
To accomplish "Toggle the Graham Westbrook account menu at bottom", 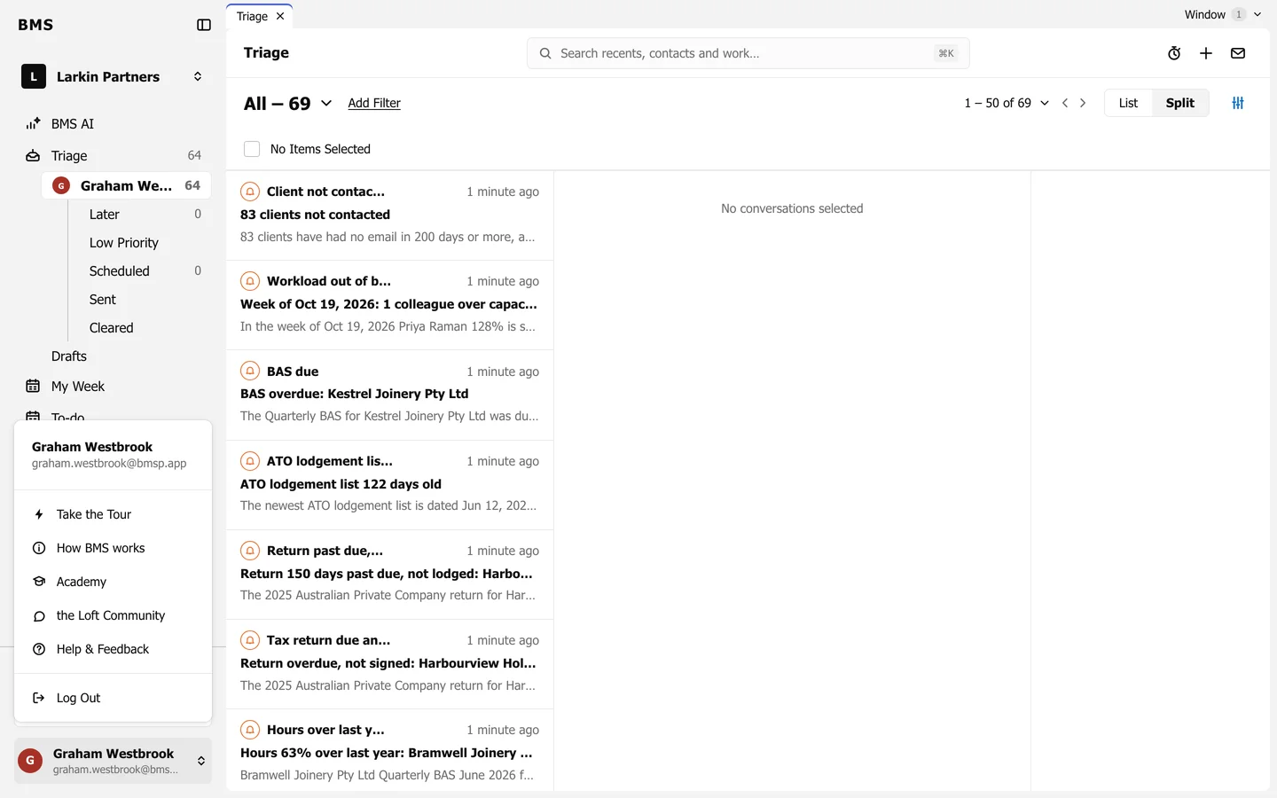I will click(113, 761).
